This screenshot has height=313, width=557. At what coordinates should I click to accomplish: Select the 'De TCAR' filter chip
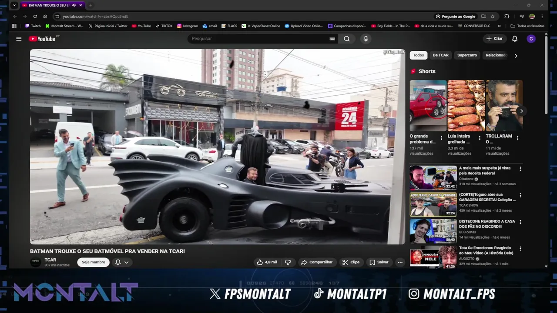coord(440,55)
